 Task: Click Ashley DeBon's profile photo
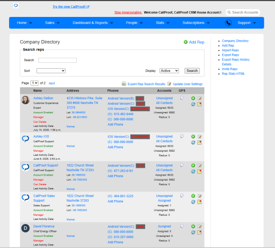26,100
